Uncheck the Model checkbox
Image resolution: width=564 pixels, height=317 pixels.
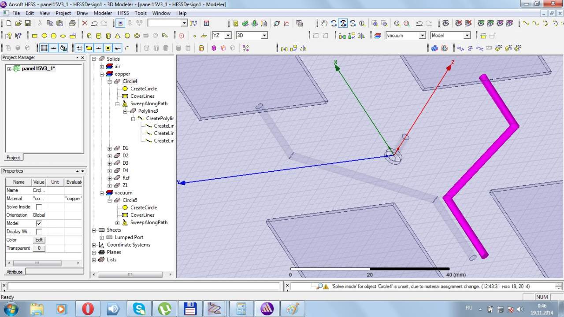pyautogui.click(x=39, y=223)
